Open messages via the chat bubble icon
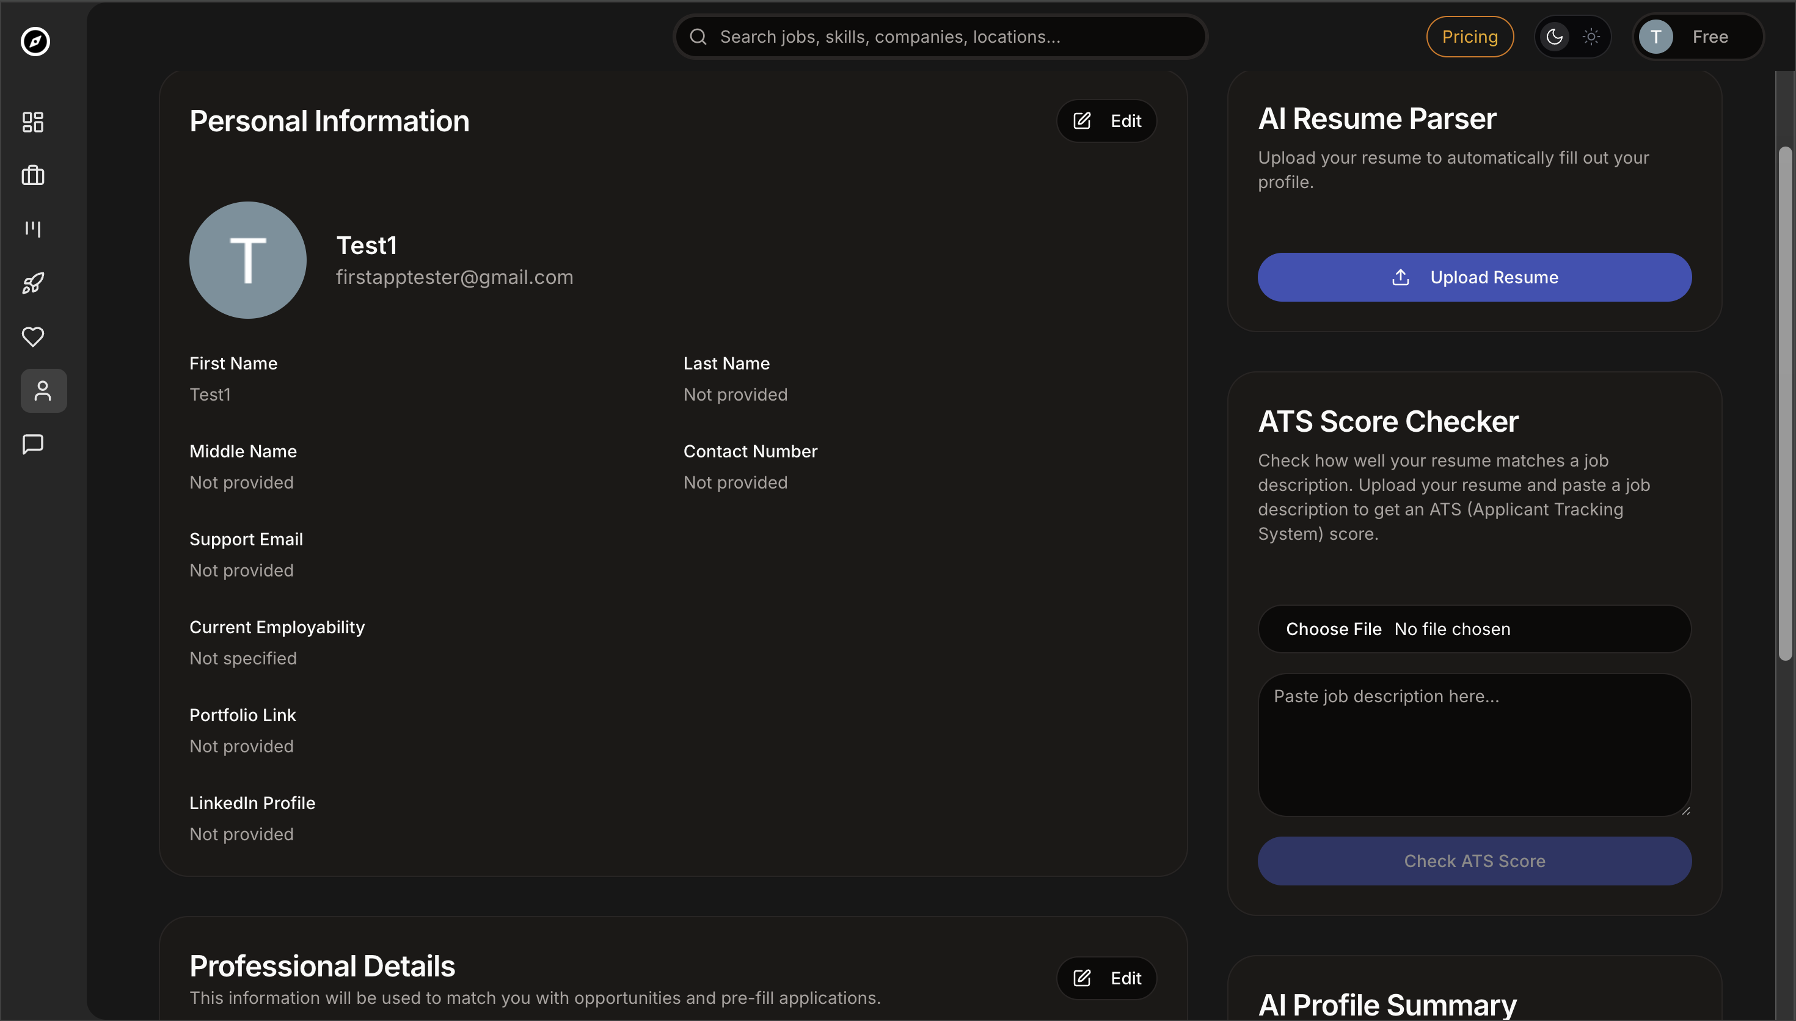This screenshot has width=1796, height=1021. tap(32, 443)
